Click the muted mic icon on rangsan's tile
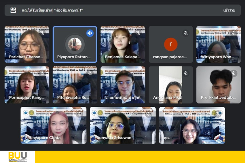 (x=186, y=33)
